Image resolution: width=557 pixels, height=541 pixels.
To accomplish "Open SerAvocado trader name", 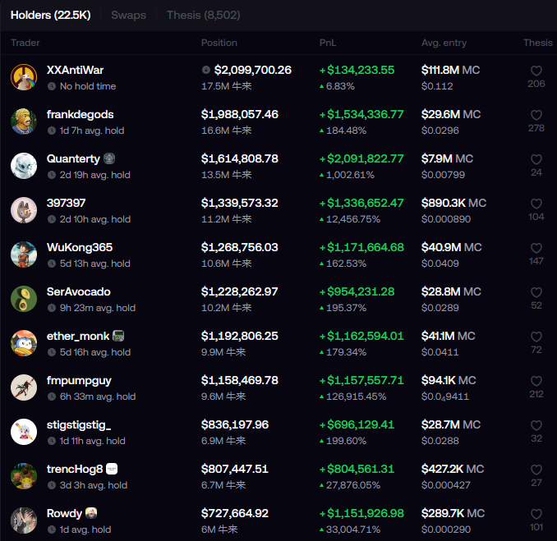I will pos(79,291).
